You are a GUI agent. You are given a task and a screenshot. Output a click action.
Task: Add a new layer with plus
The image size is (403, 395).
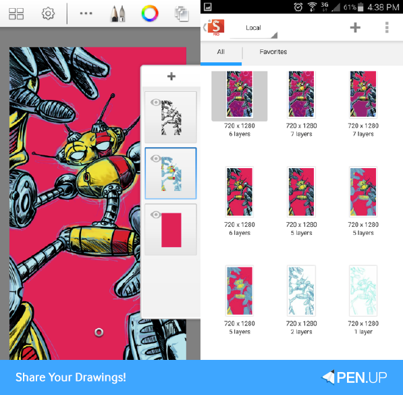click(171, 76)
